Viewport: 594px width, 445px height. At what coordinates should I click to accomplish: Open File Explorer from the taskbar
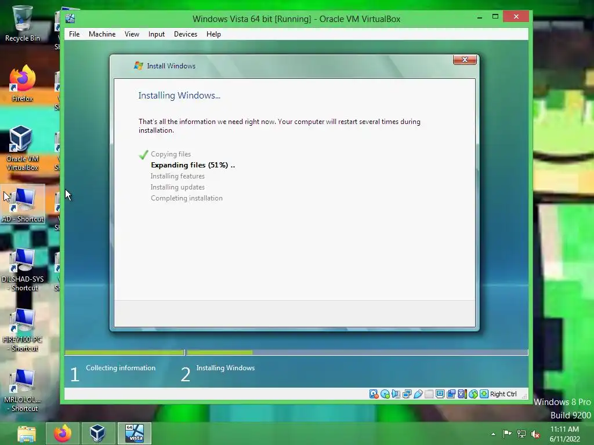27,433
